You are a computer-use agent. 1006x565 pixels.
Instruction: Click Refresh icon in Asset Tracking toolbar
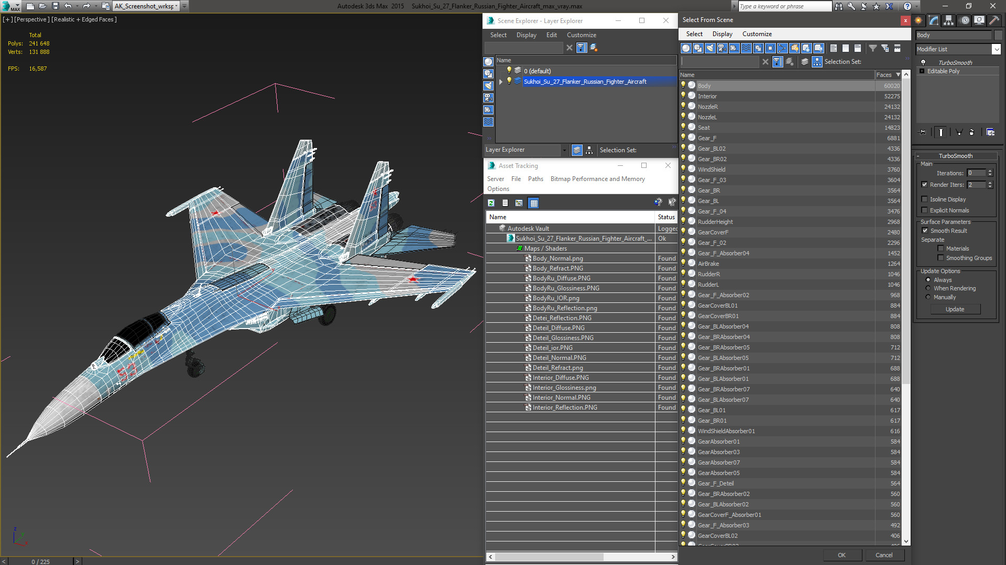tap(491, 203)
